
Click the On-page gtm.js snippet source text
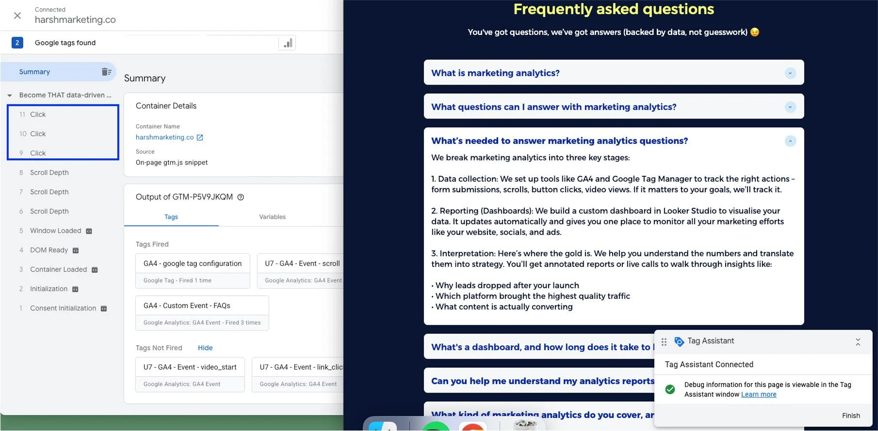click(x=172, y=163)
